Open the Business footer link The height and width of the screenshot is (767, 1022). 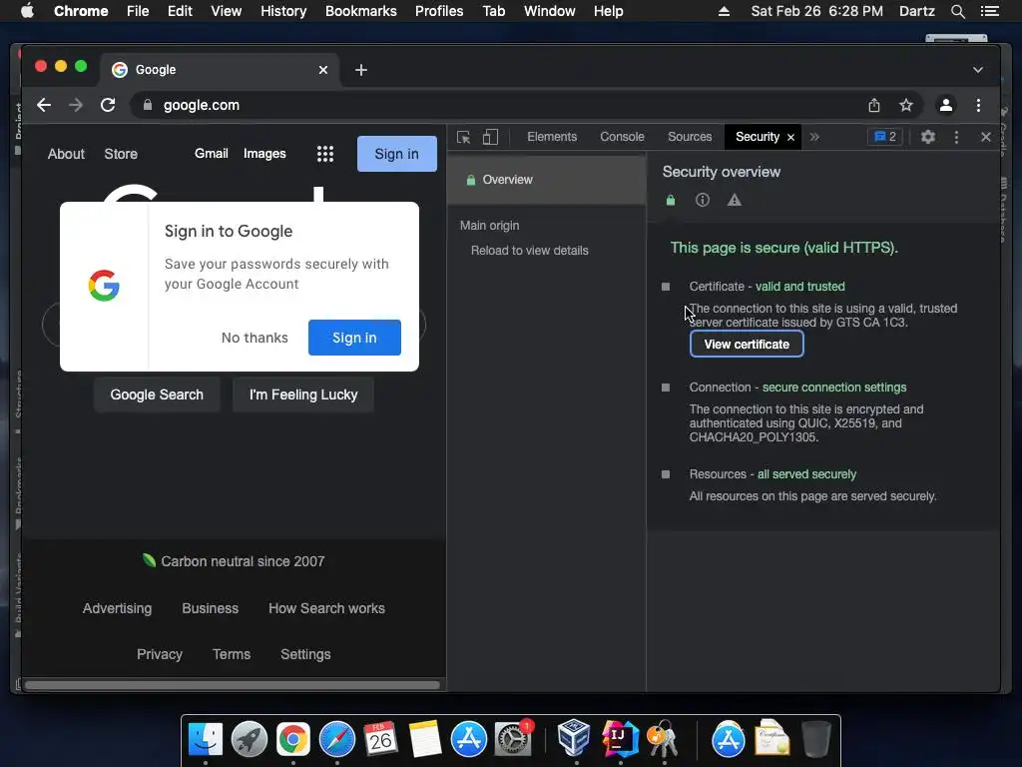click(210, 608)
